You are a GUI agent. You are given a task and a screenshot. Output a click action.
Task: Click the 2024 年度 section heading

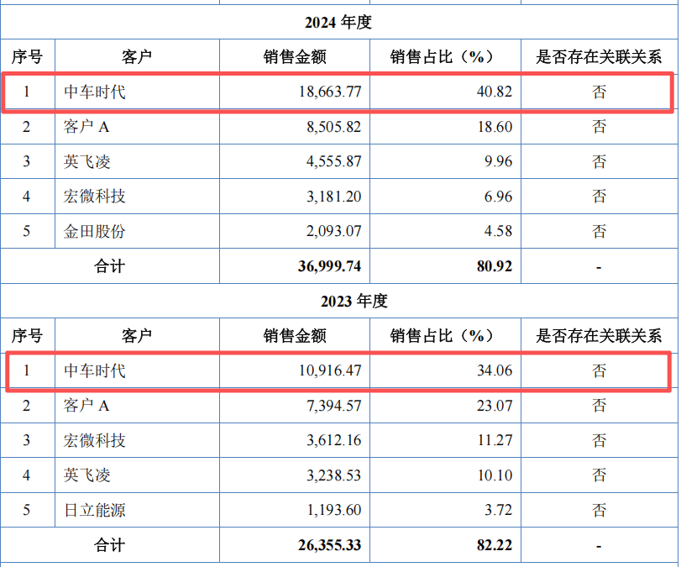(x=339, y=23)
